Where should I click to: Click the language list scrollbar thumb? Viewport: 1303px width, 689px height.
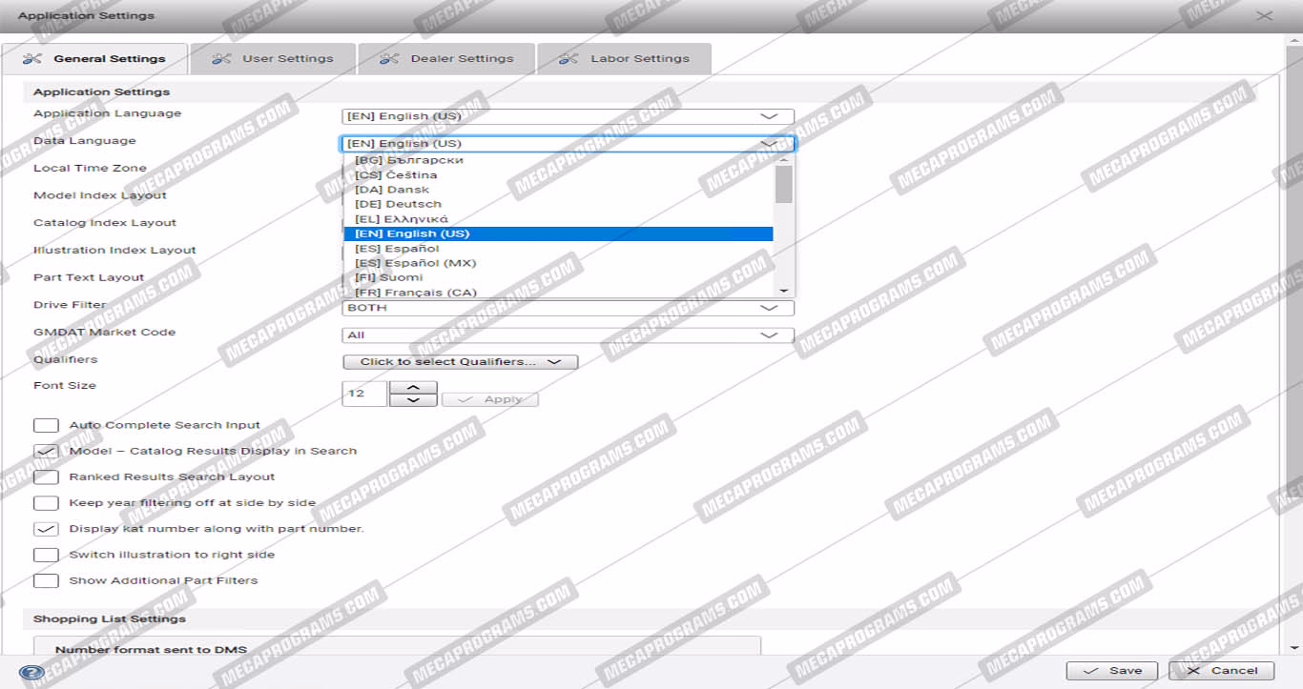783,184
